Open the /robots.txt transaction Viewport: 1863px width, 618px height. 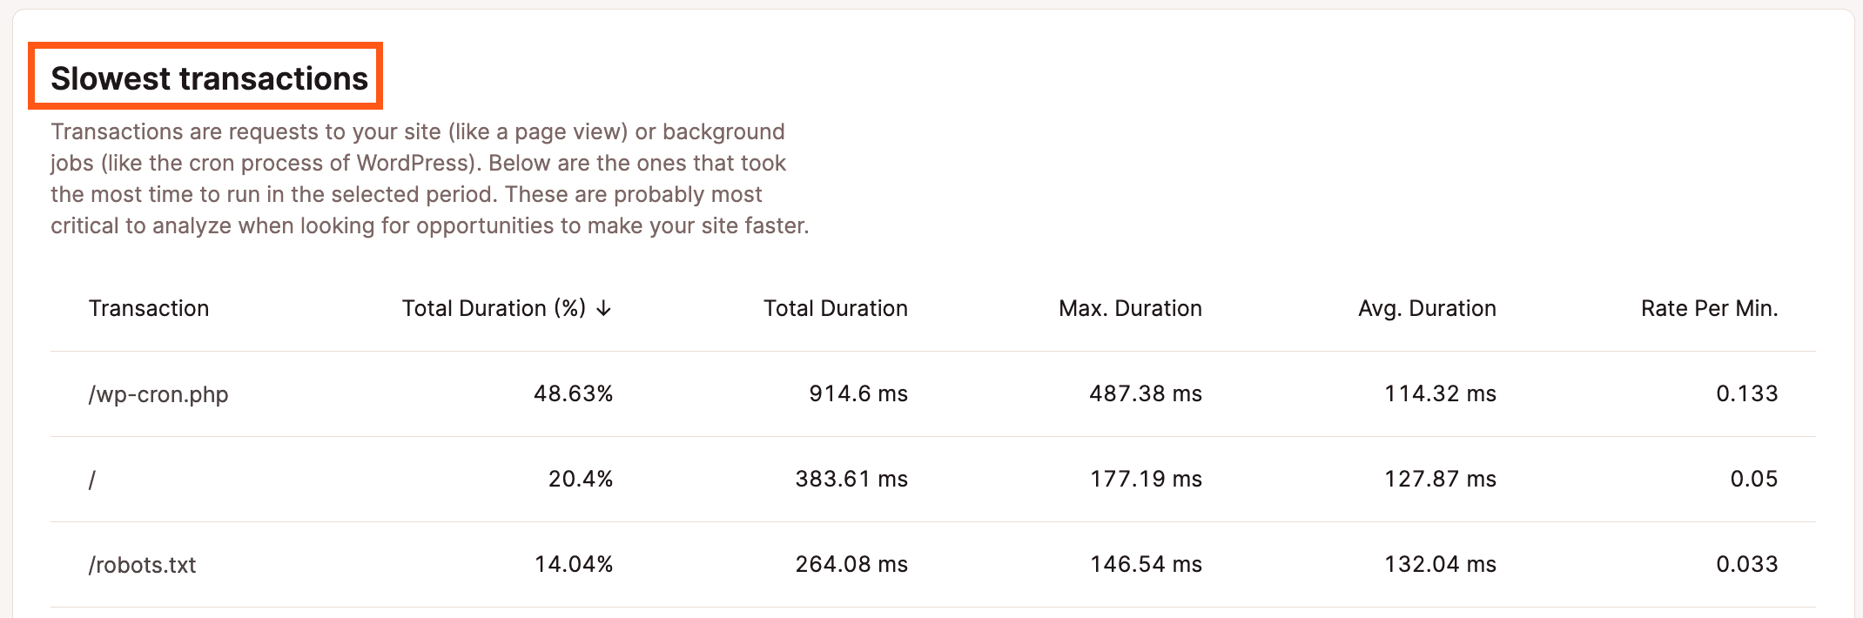[x=142, y=565]
